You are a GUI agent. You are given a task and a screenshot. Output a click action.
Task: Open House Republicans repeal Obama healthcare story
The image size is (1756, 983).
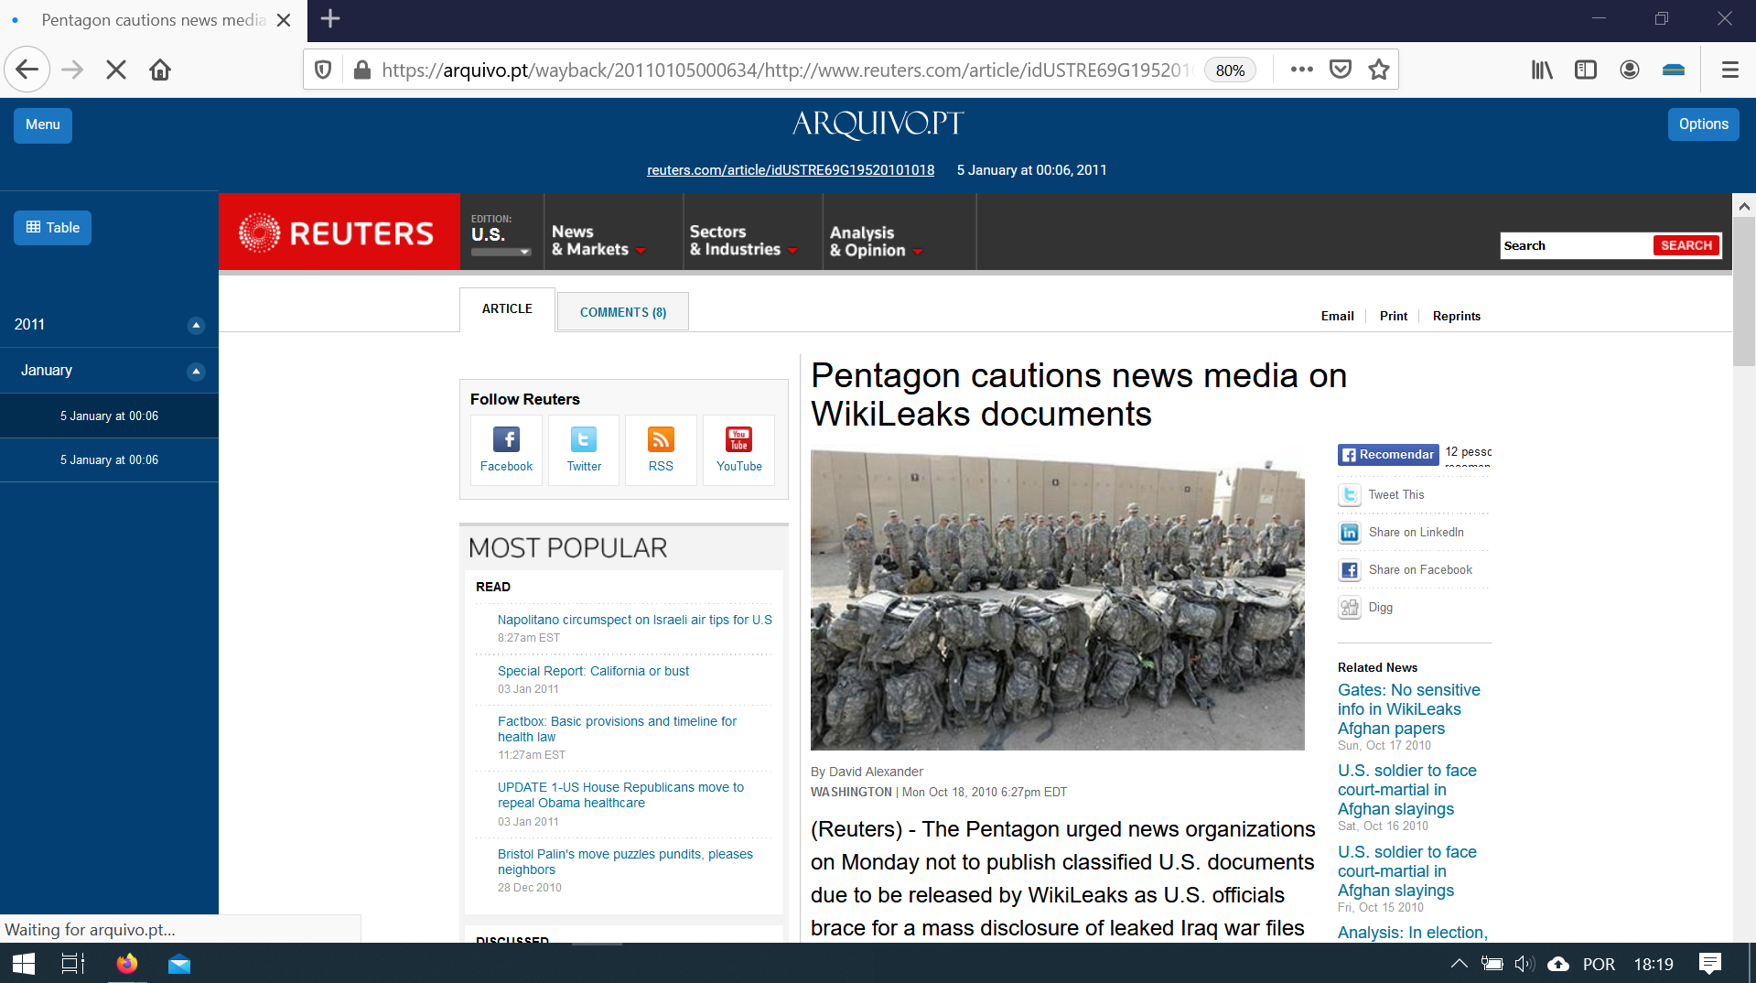(620, 795)
